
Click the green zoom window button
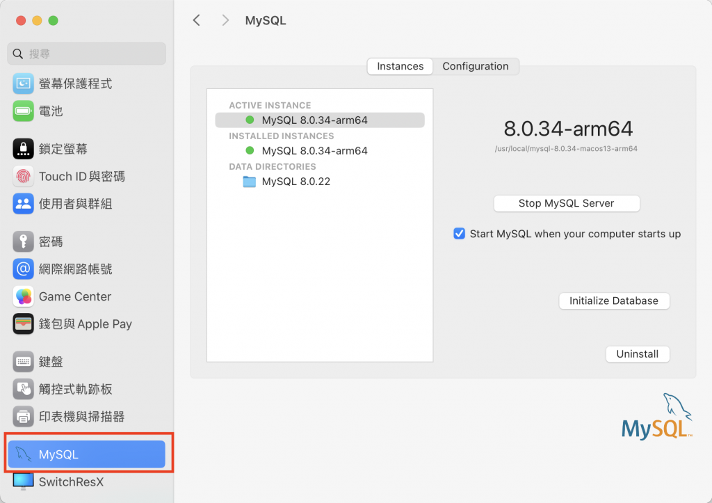[53, 20]
